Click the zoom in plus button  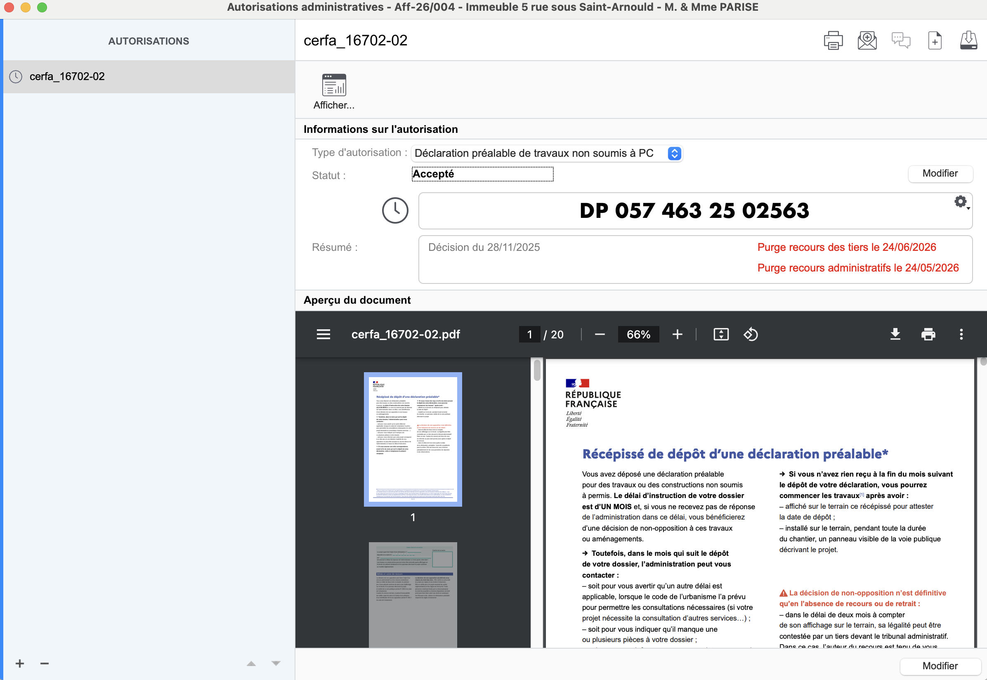point(677,335)
